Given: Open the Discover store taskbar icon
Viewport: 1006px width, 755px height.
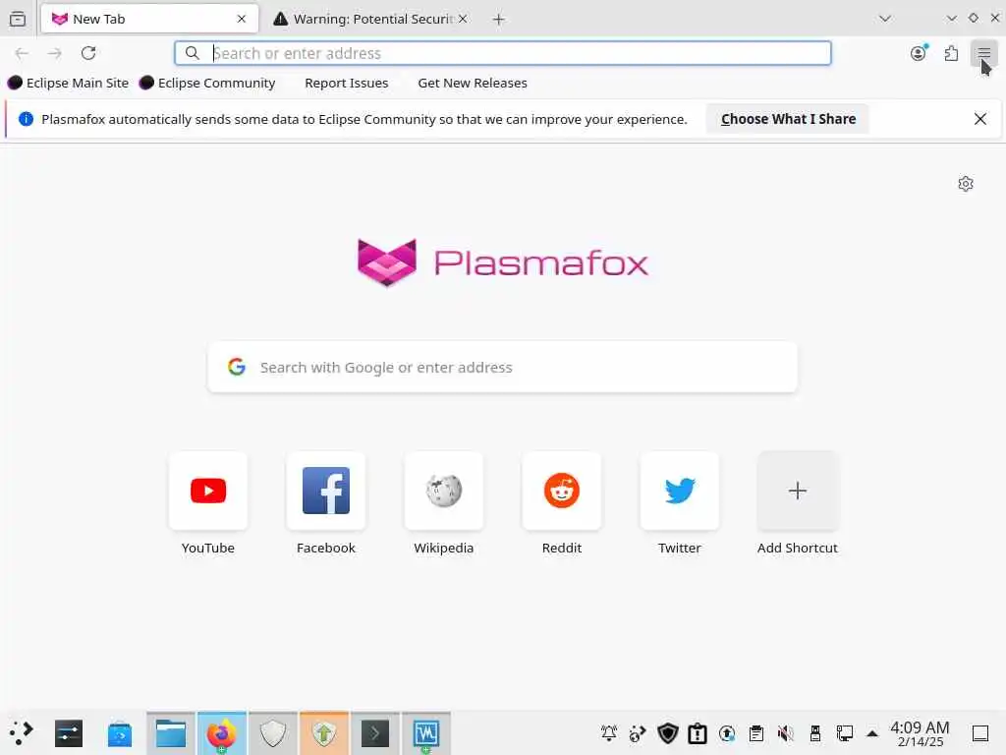Looking at the screenshot, I should tap(120, 733).
